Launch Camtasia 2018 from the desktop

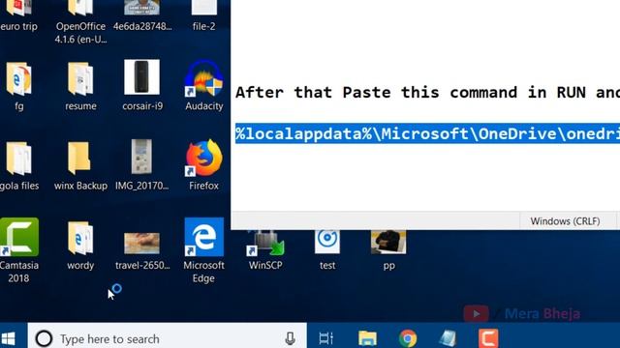[18, 250]
